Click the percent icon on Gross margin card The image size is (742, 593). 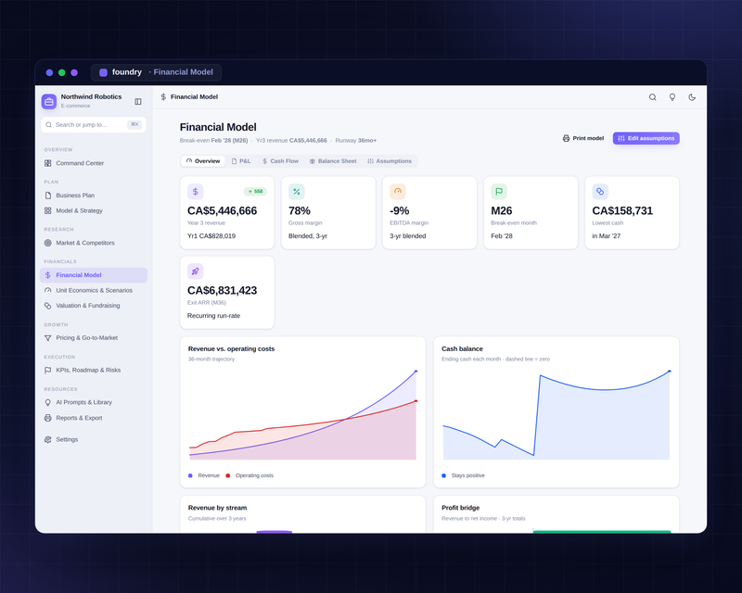click(x=297, y=192)
